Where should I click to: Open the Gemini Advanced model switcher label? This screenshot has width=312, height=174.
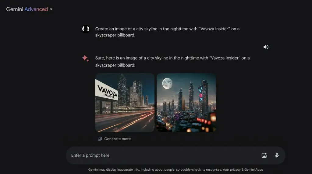29,9
